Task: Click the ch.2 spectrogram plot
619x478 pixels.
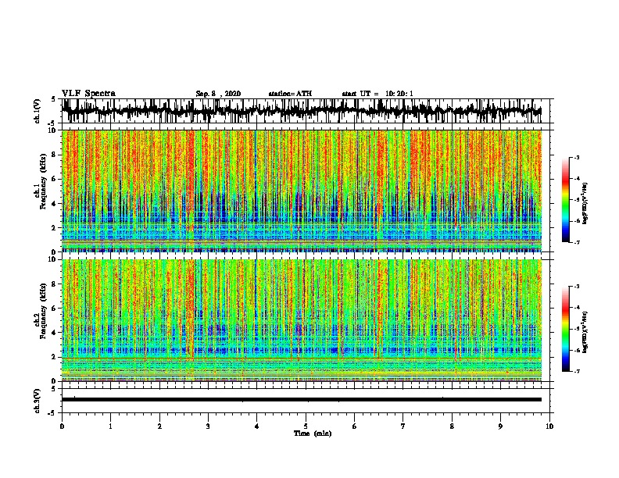Action: [302, 320]
